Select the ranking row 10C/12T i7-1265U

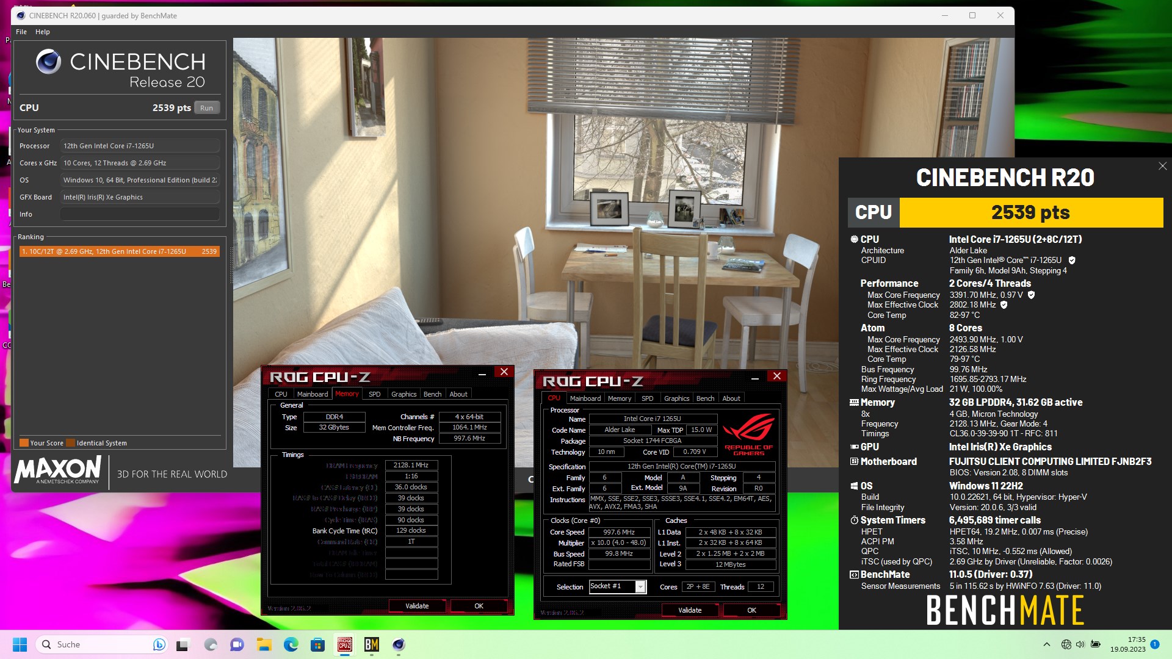point(119,251)
